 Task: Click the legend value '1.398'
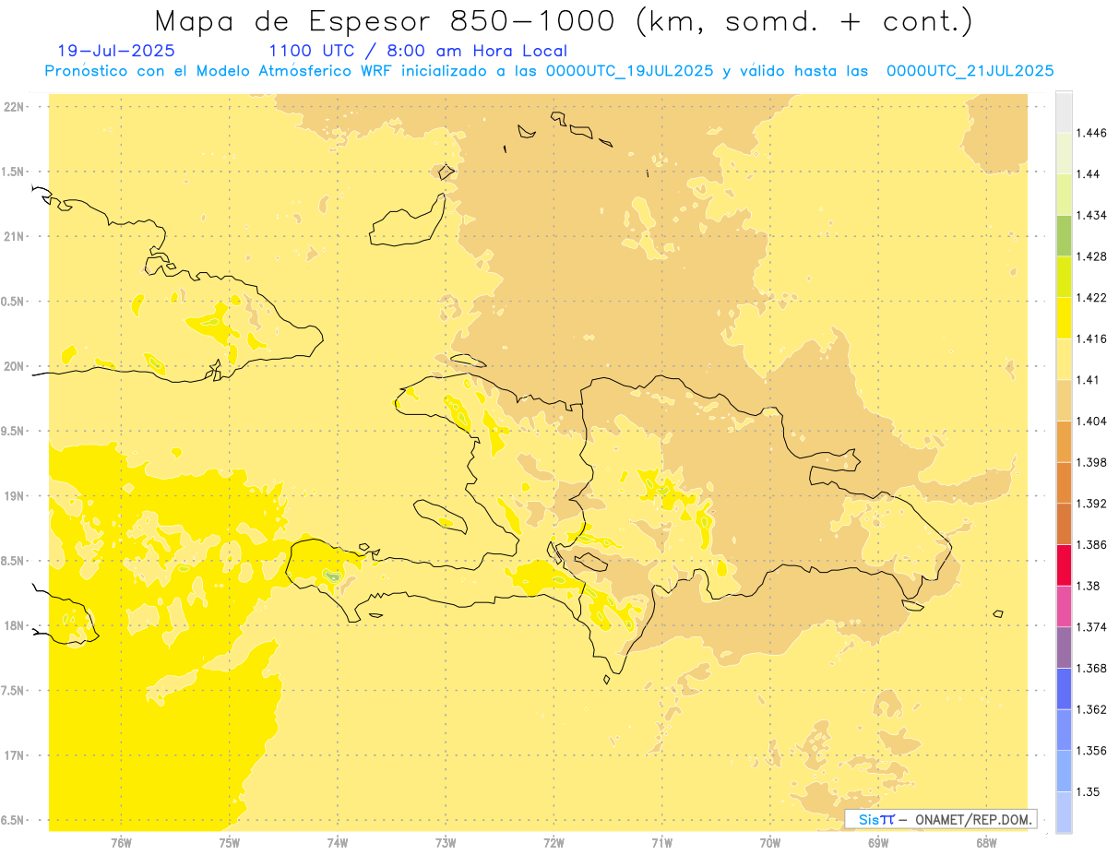click(x=1091, y=462)
